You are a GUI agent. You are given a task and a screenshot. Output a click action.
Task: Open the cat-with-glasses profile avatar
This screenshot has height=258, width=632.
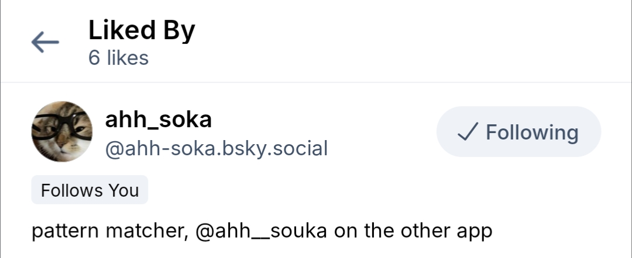61,132
